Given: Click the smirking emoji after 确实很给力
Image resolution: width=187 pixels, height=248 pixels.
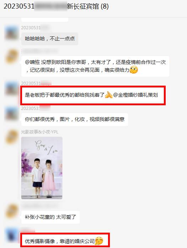Looking at the screenshot, I should click(134, 70).
